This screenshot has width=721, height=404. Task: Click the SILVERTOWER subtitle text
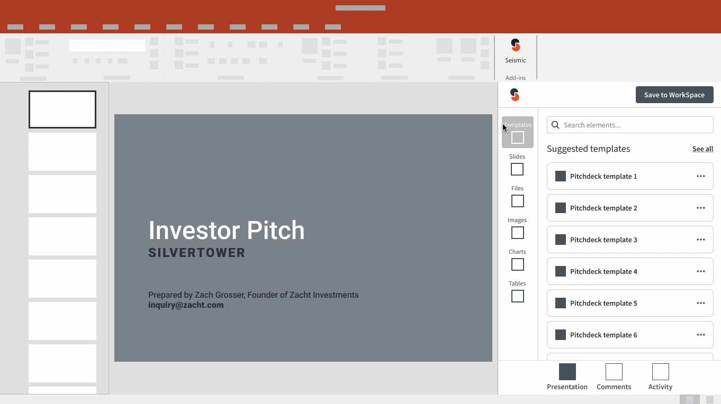point(197,253)
